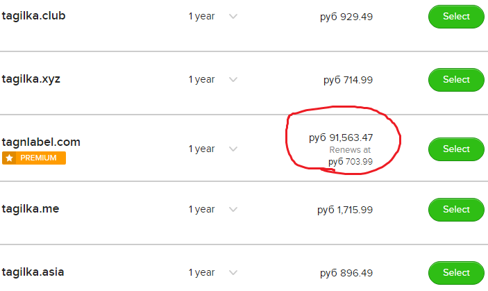Select the premium domain tagnlabel.com

point(456,149)
